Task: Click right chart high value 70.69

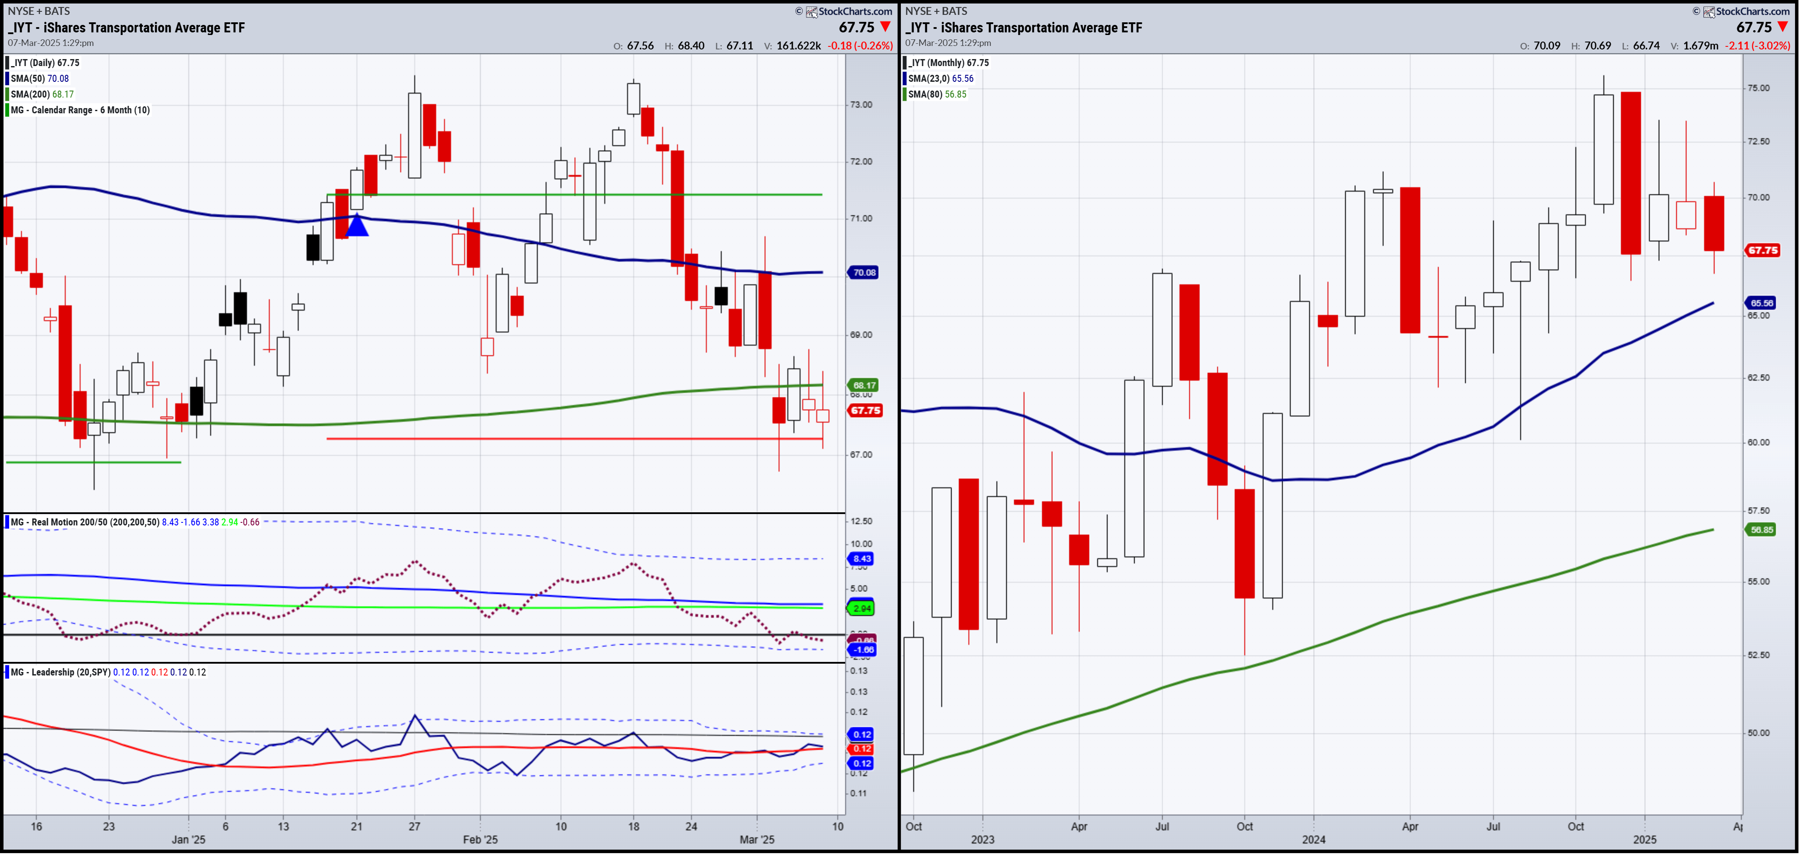Action: coord(1597,46)
